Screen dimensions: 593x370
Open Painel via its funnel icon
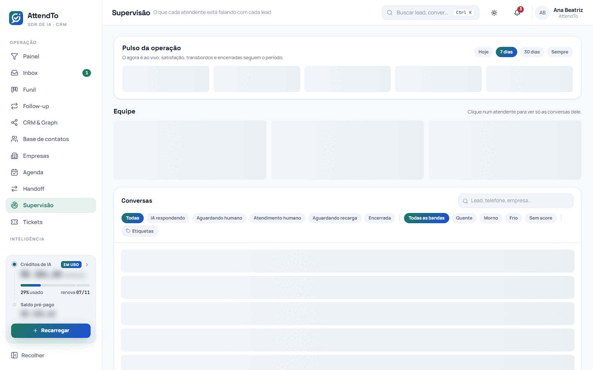coord(14,56)
